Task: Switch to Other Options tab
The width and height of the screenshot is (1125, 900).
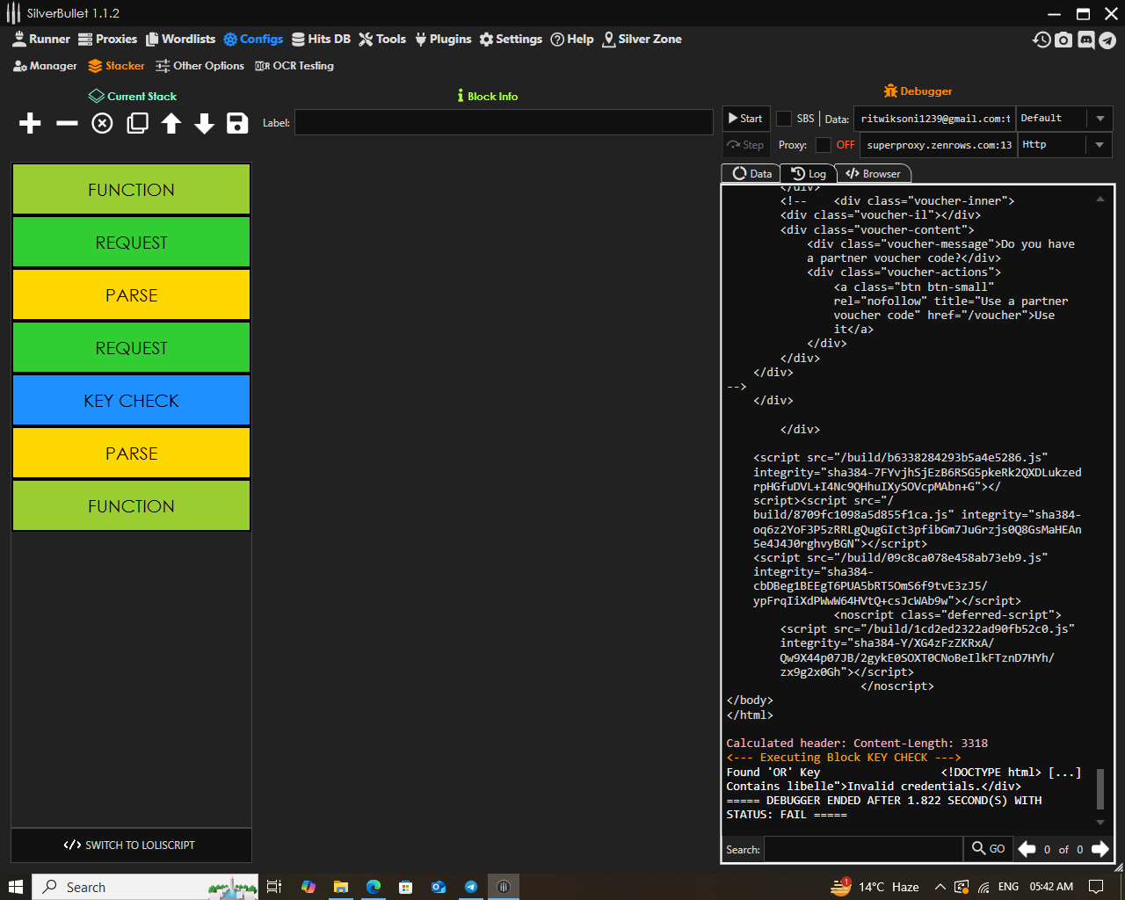Action: click(x=200, y=66)
